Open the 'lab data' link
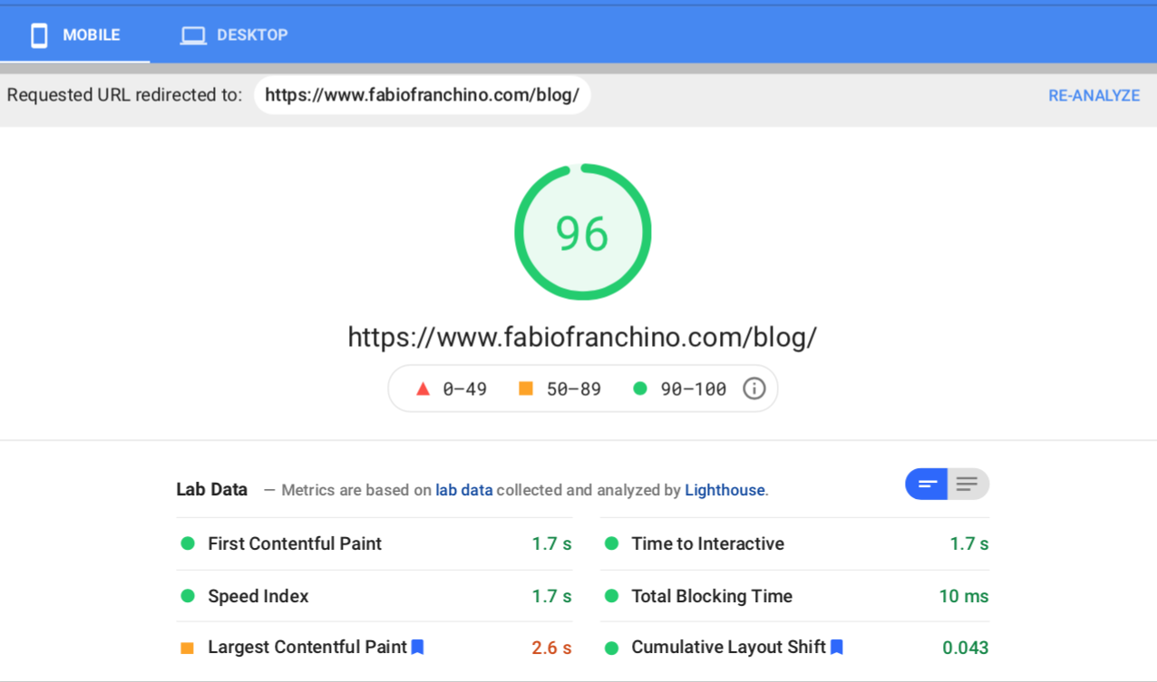This screenshot has width=1157, height=682. [x=463, y=490]
